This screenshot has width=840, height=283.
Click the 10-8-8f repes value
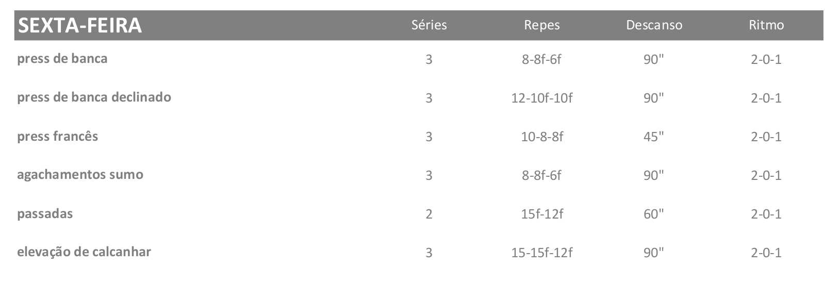pos(541,137)
